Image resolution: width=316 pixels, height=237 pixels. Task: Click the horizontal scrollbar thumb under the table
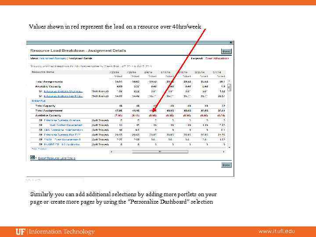[x=160, y=152]
